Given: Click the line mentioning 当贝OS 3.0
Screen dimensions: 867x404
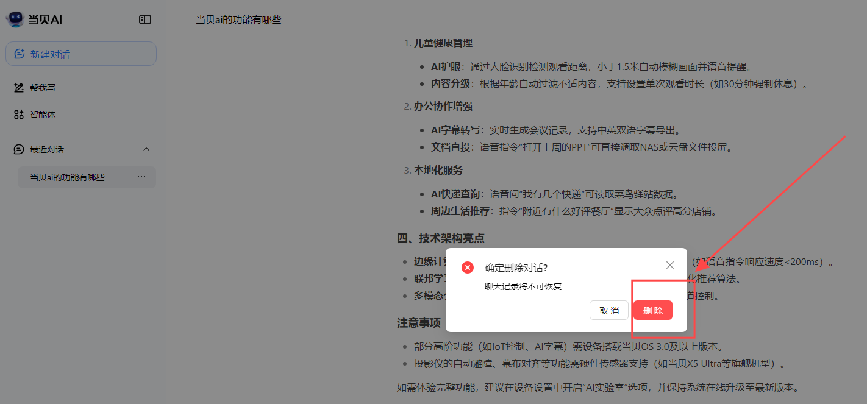Looking at the screenshot, I should coord(568,347).
